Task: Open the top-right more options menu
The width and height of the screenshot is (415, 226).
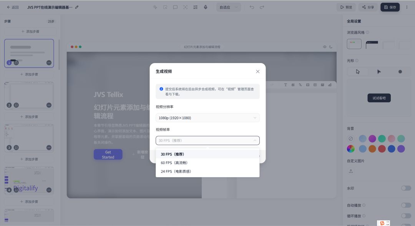Action: tap(407, 7)
